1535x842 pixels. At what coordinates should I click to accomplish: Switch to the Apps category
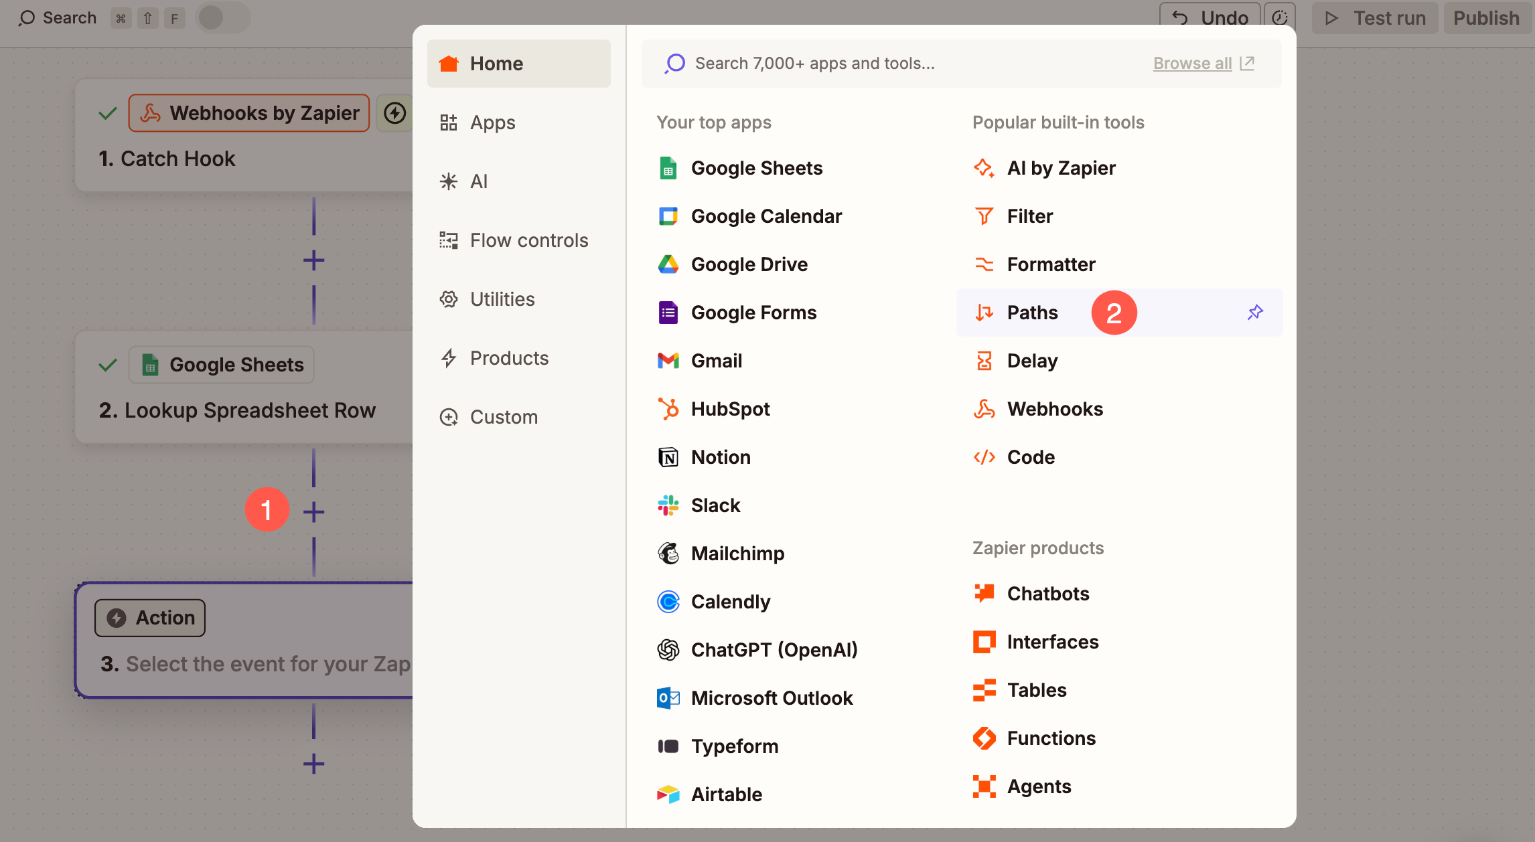[519, 122]
